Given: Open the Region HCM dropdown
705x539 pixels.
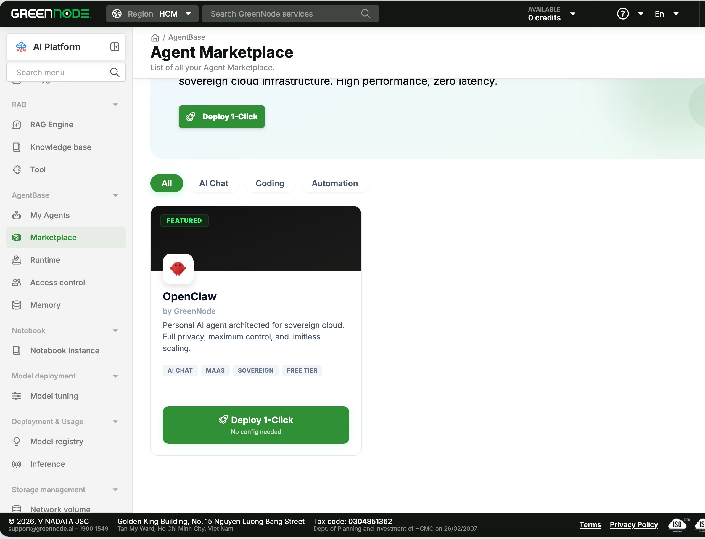Looking at the screenshot, I should click(152, 14).
